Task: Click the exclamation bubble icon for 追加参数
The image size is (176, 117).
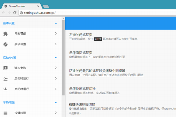Action: [5, 68]
